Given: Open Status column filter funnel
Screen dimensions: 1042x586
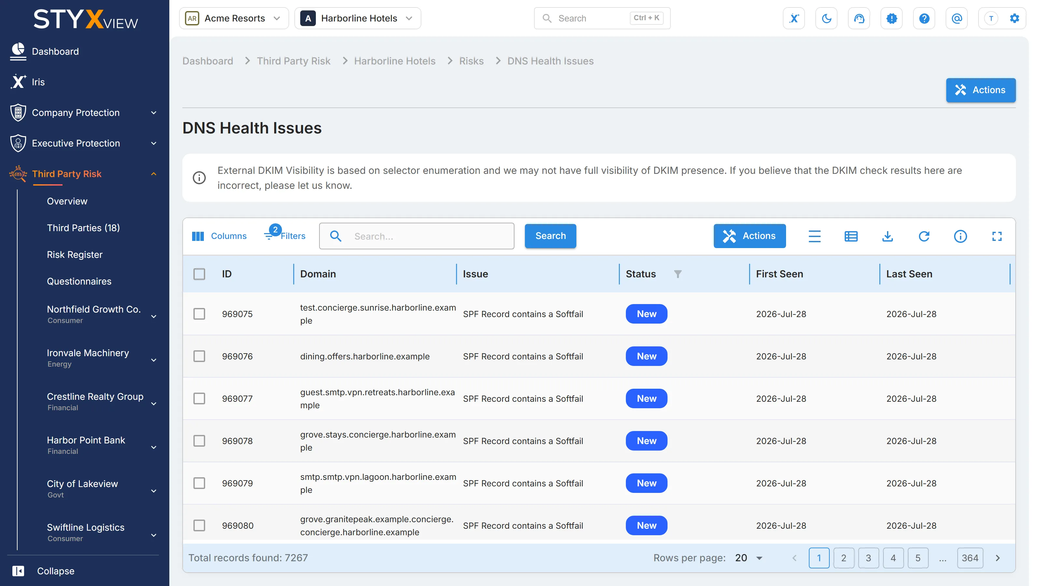Looking at the screenshot, I should [678, 274].
